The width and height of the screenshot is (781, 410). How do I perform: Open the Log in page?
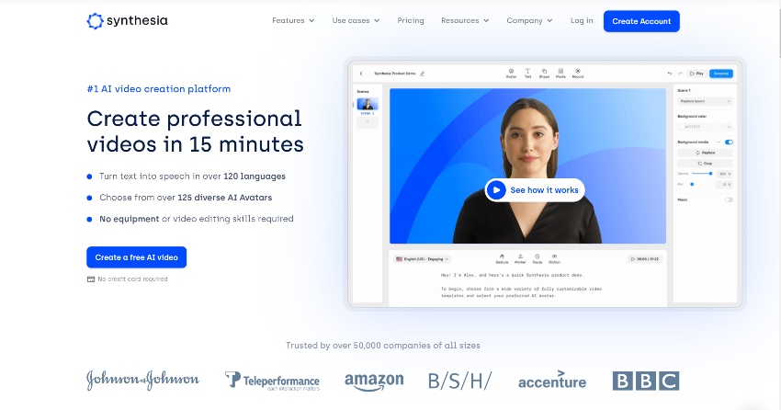582,20
